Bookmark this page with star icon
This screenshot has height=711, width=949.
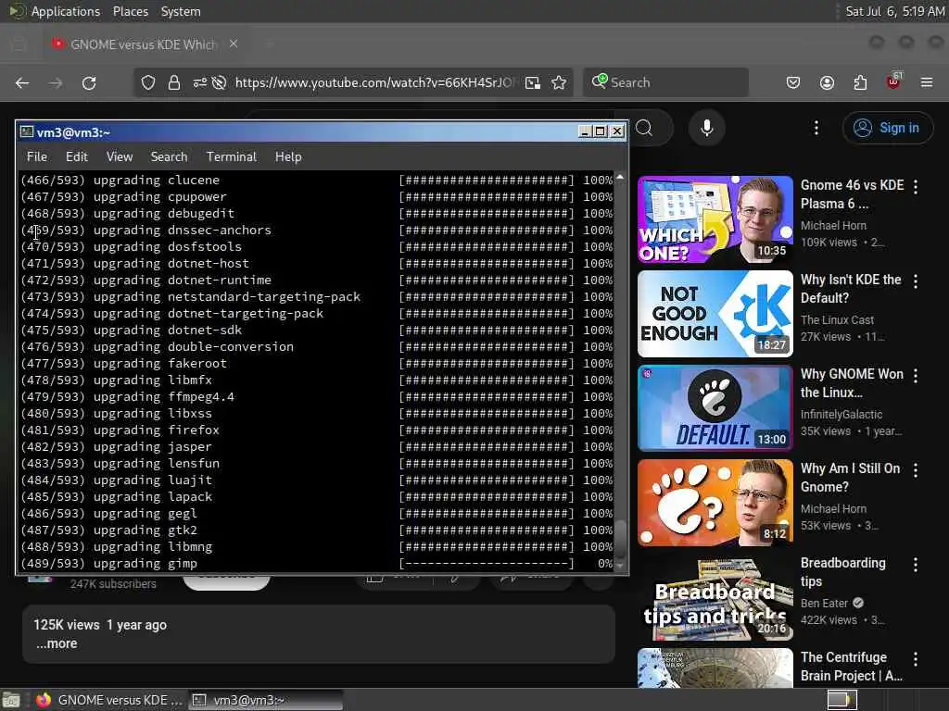pyautogui.click(x=559, y=82)
